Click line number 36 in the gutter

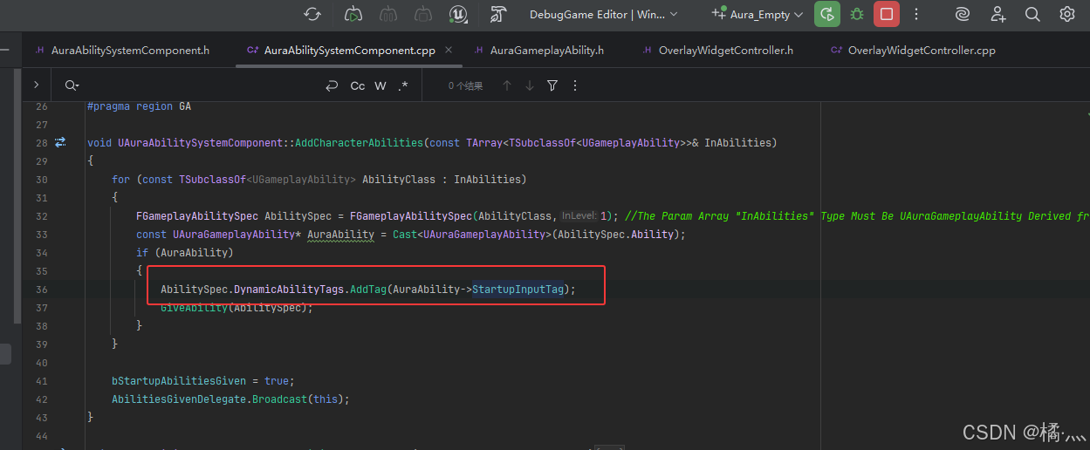pyautogui.click(x=42, y=290)
